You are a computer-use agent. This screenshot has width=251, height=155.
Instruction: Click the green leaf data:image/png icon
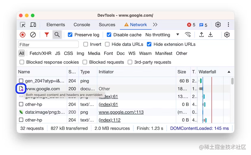[21, 112]
